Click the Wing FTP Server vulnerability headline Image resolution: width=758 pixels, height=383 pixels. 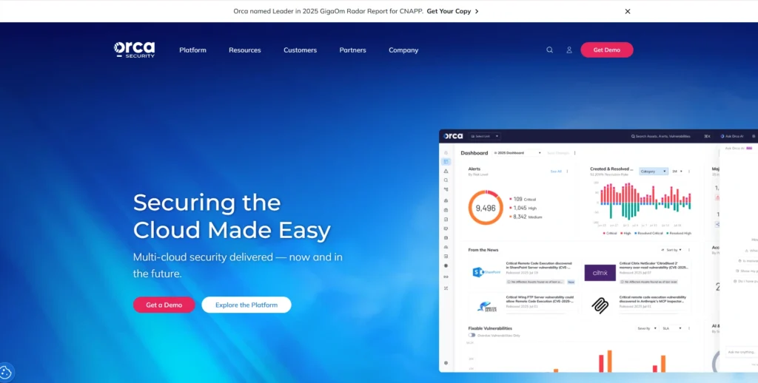(x=540, y=299)
